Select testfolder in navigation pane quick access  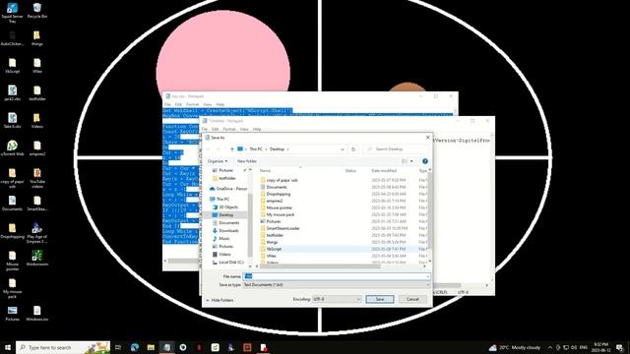(224, 178)
